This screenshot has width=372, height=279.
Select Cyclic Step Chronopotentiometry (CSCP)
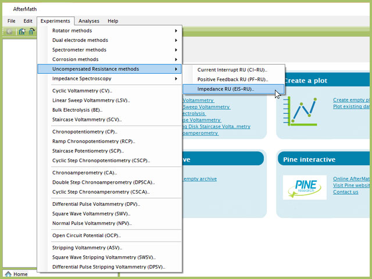pos(110,160)
